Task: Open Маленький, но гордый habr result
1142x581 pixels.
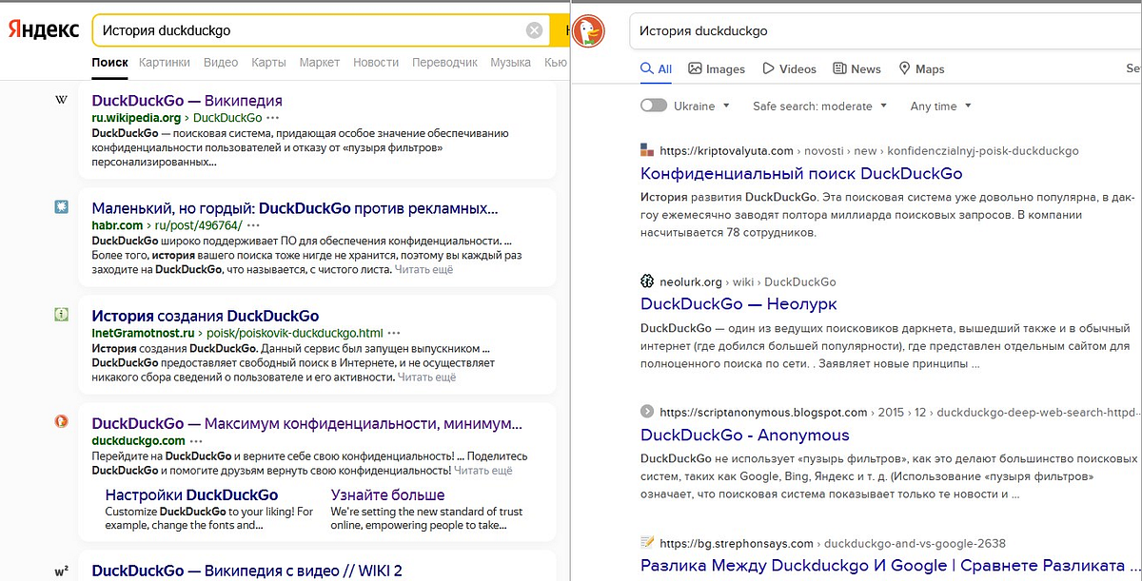Action: [295, 207]
